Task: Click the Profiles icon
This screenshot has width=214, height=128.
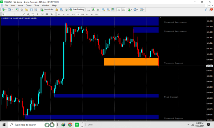Action: click(x=9, y=10)
